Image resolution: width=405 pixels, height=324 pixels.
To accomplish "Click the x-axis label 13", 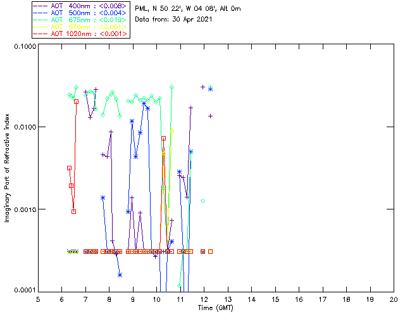I will [228, 299].
